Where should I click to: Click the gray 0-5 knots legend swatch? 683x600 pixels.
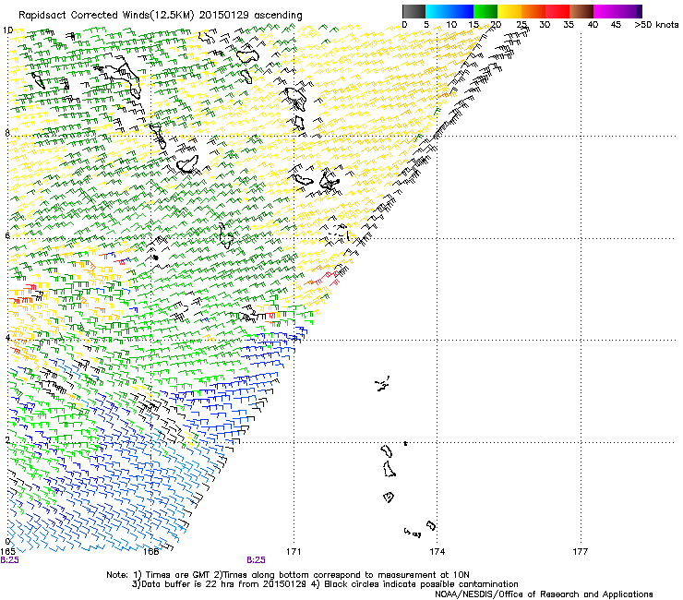[x=413, y=11]
